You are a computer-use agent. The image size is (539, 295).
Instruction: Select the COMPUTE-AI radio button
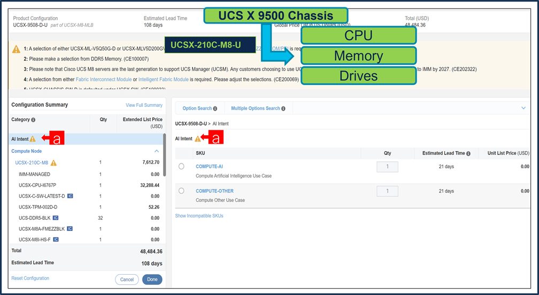[181, 166]
